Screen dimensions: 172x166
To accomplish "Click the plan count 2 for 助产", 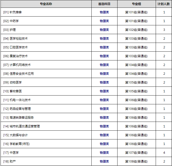I will 164,161.
